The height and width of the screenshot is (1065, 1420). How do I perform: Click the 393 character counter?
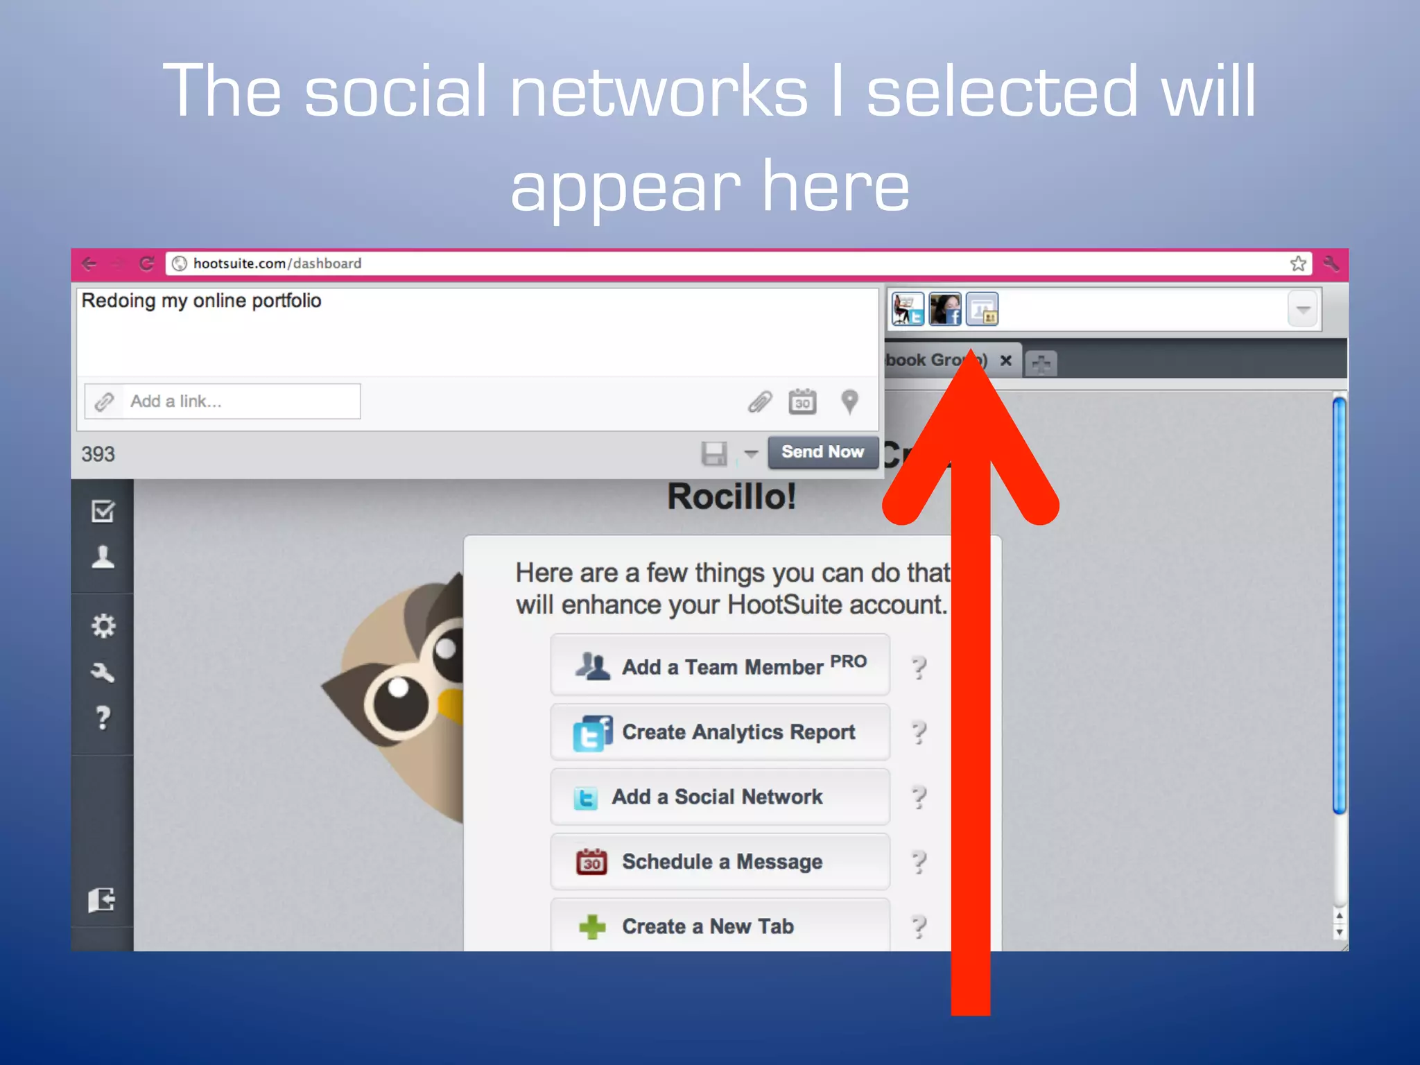pyautogui.click(x=98, y=454)
